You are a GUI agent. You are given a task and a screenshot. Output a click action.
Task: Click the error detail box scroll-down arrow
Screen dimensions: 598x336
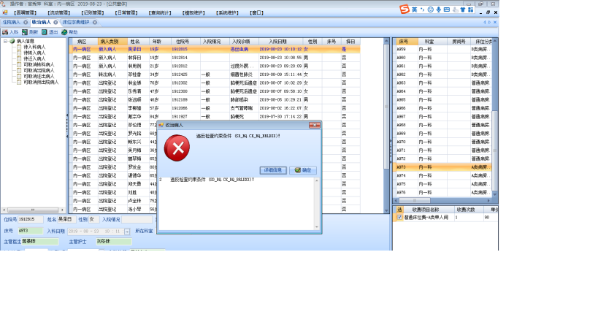[x=317, y=227]
